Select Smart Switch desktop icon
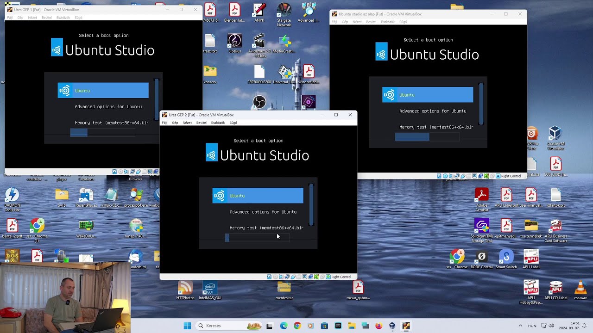593x333 pixels. click(506, 259)
